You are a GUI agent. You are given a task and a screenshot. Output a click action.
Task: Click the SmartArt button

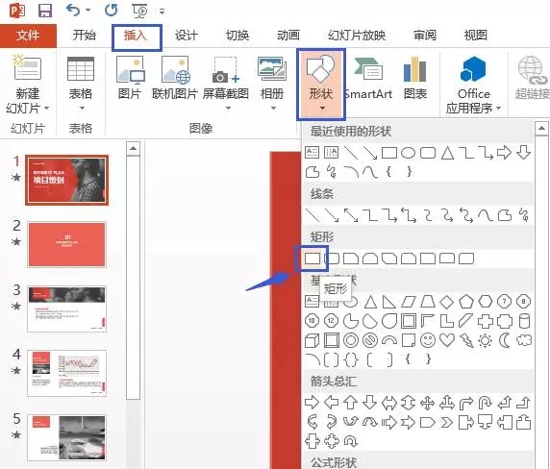tap(368, 78)
